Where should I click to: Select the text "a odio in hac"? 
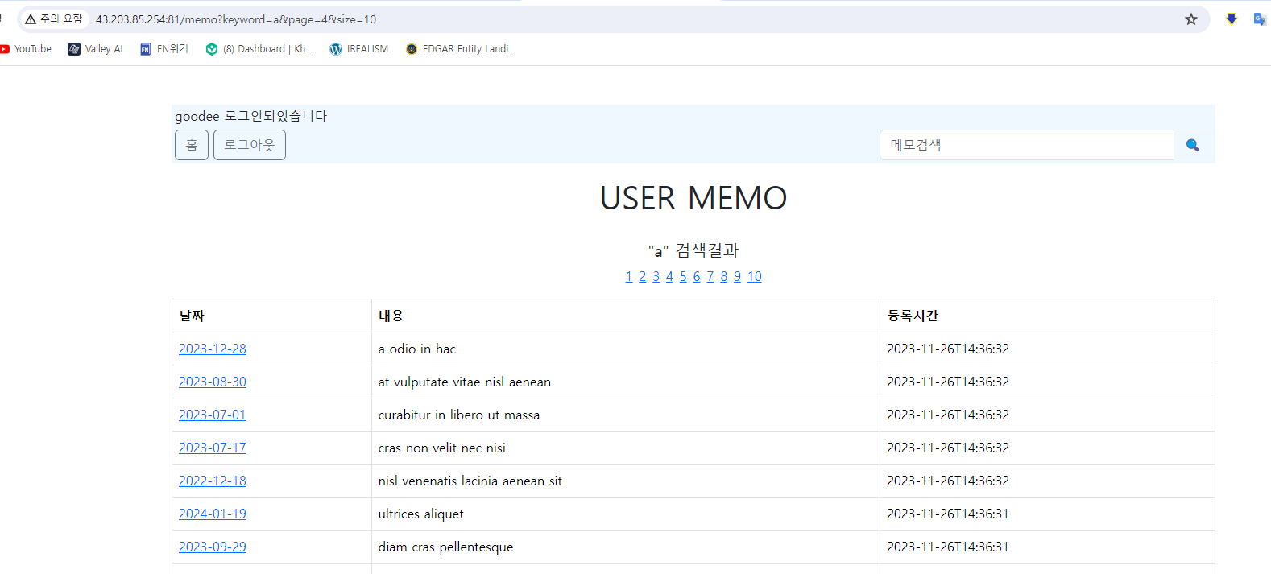[x=417, y=349]
